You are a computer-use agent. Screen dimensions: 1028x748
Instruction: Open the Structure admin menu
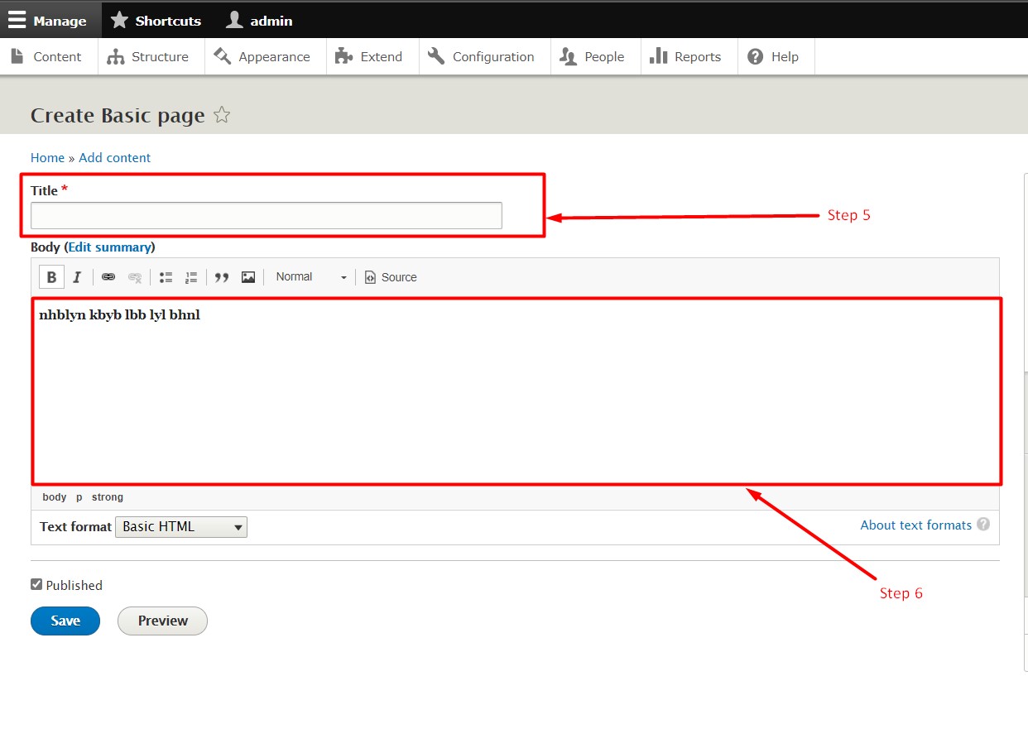[151, 56]
